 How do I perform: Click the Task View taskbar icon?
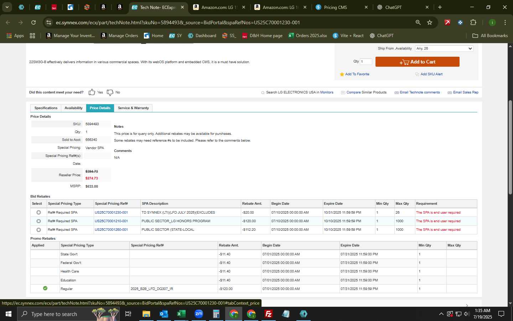(128, 314)
